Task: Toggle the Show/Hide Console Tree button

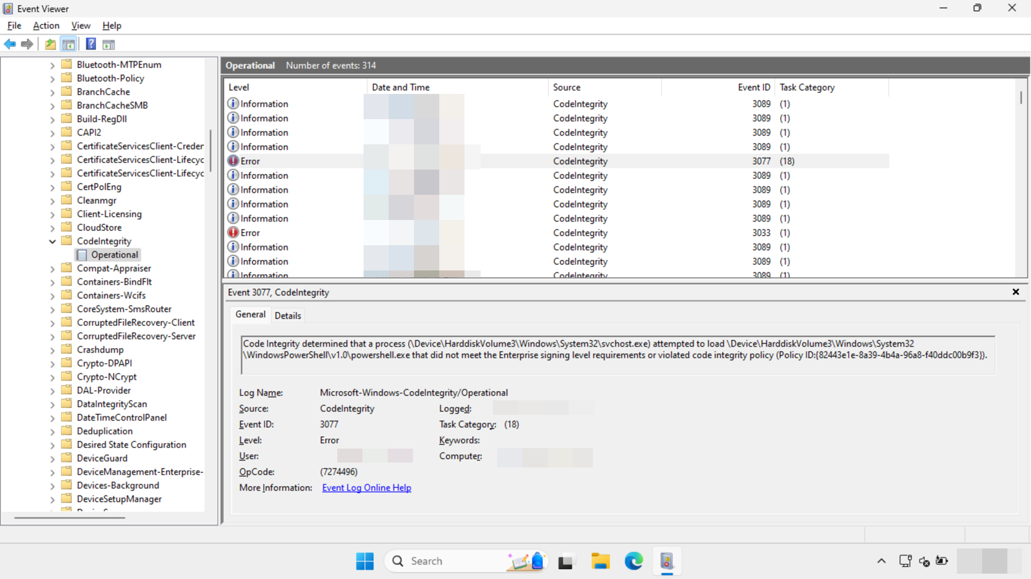Action: point(68,44)
